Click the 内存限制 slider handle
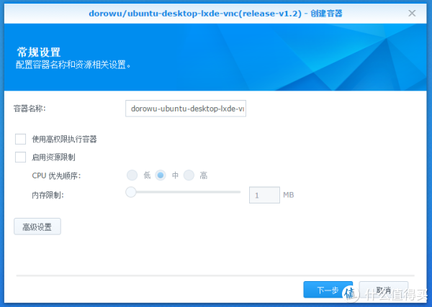The width and height of the screenshot is (432, 307). [x=131, y=192]
